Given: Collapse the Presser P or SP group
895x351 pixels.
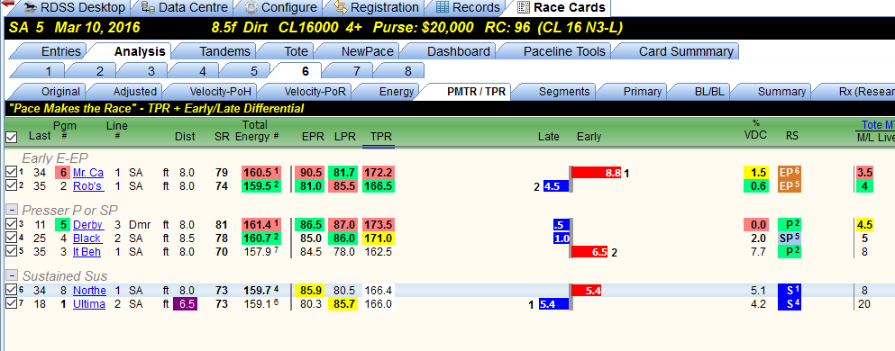Looking at the screenshot, I should (x=12, y=211).
